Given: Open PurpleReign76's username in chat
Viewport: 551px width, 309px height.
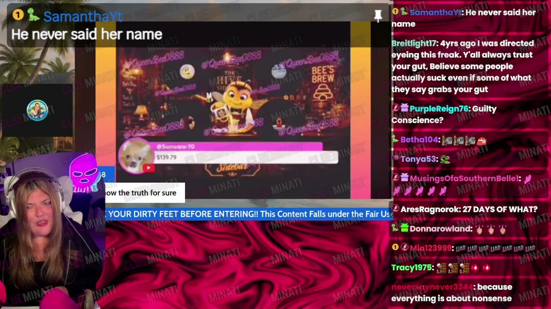Looking at the screenshot, I should 439,109.
